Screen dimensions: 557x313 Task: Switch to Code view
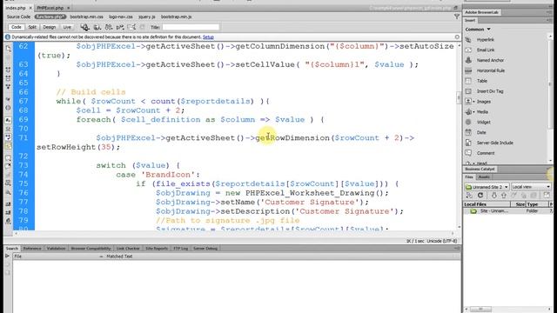pos(17,27)
